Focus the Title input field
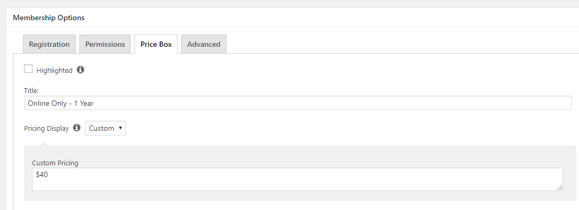 [x=297, y=103]
